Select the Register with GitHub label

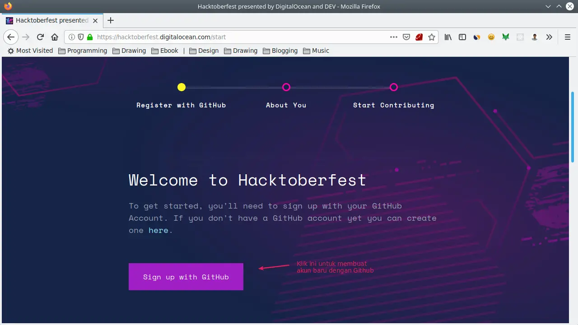[x=181, y=105]
